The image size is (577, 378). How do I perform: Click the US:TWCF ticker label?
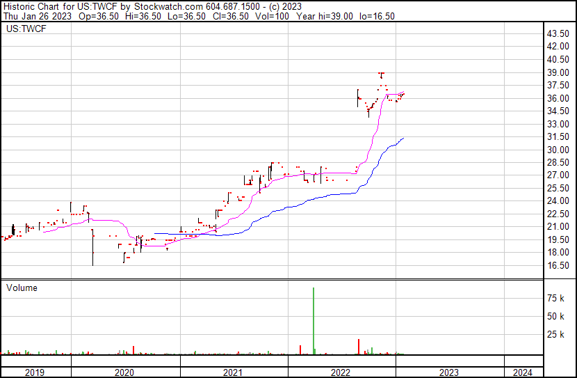[22, 30]
